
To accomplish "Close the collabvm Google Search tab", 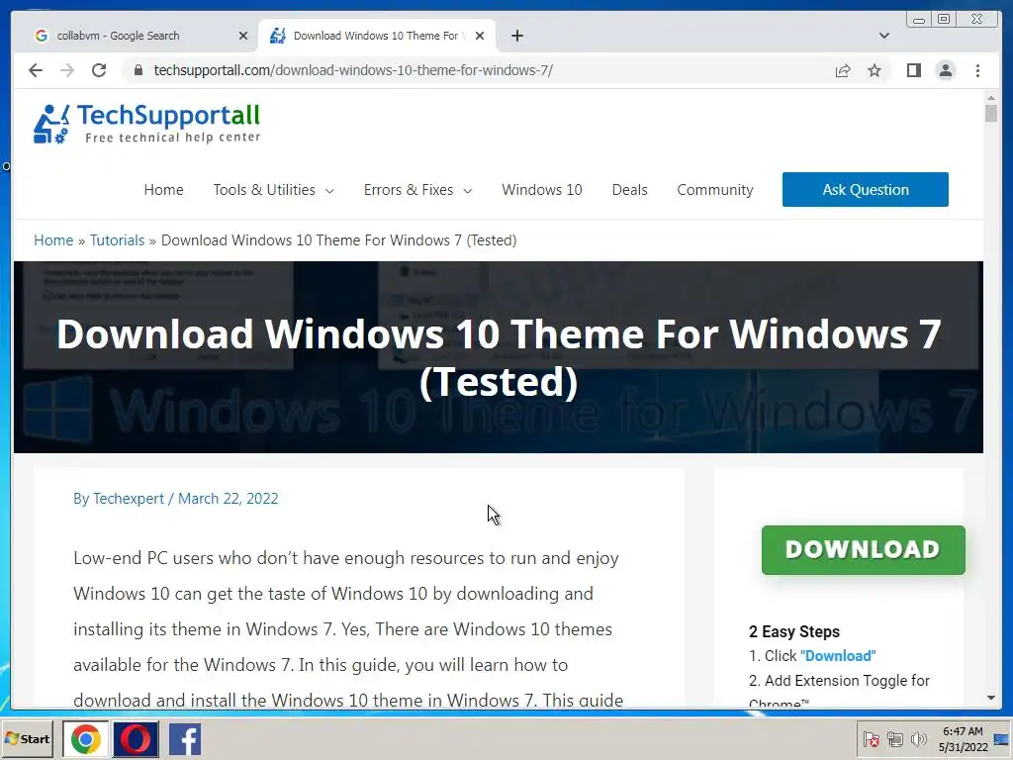I will click(x=243, y=36).
